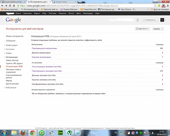Image resolution: width=170 pixels, height=136 pixels.
Task: Select Инструменты для веб-мастеров tab
Action: click(x=39, y=2)
